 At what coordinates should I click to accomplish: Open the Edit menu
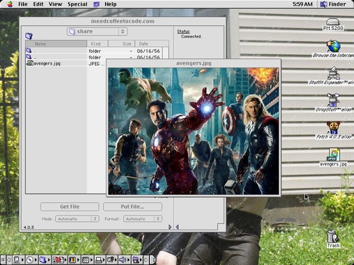click(38, 4)
